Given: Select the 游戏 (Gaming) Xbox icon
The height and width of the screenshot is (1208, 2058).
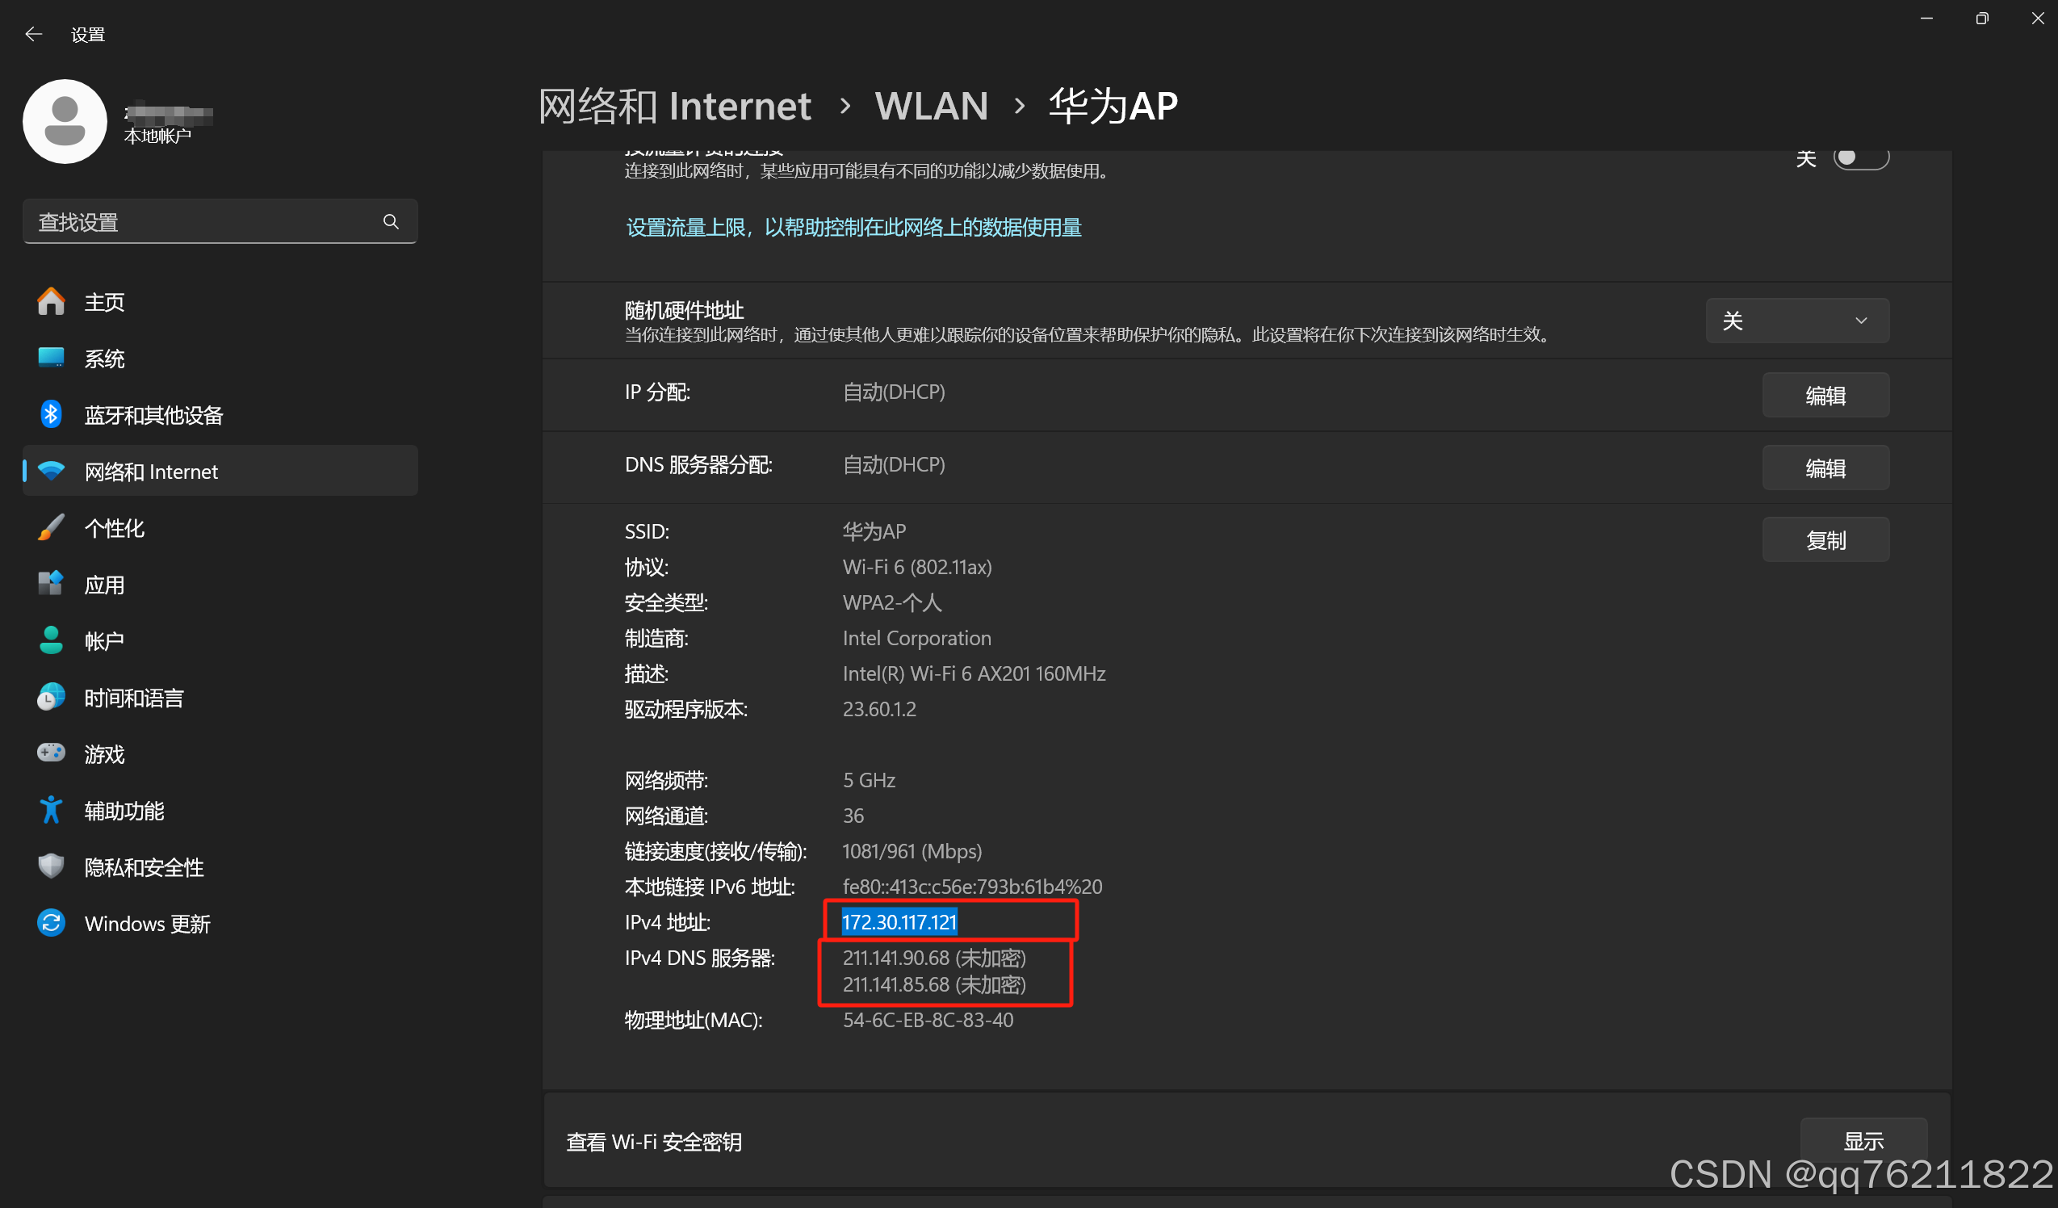Looking at the screenshot, I should 51,753.
